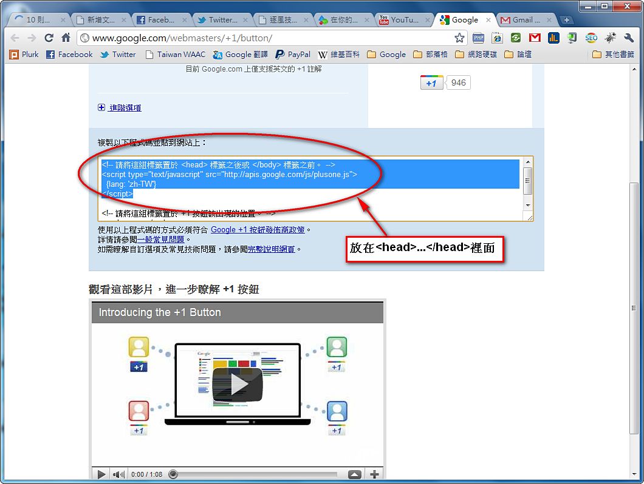Expand the Google bookmarks folder

(x=386, y=55)
